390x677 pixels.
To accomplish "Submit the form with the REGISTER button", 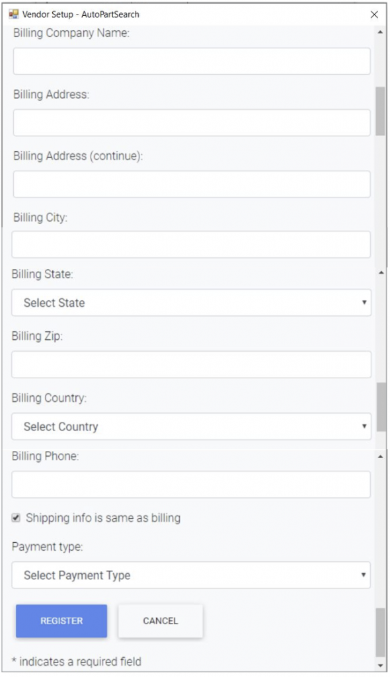I will (61, 621).
